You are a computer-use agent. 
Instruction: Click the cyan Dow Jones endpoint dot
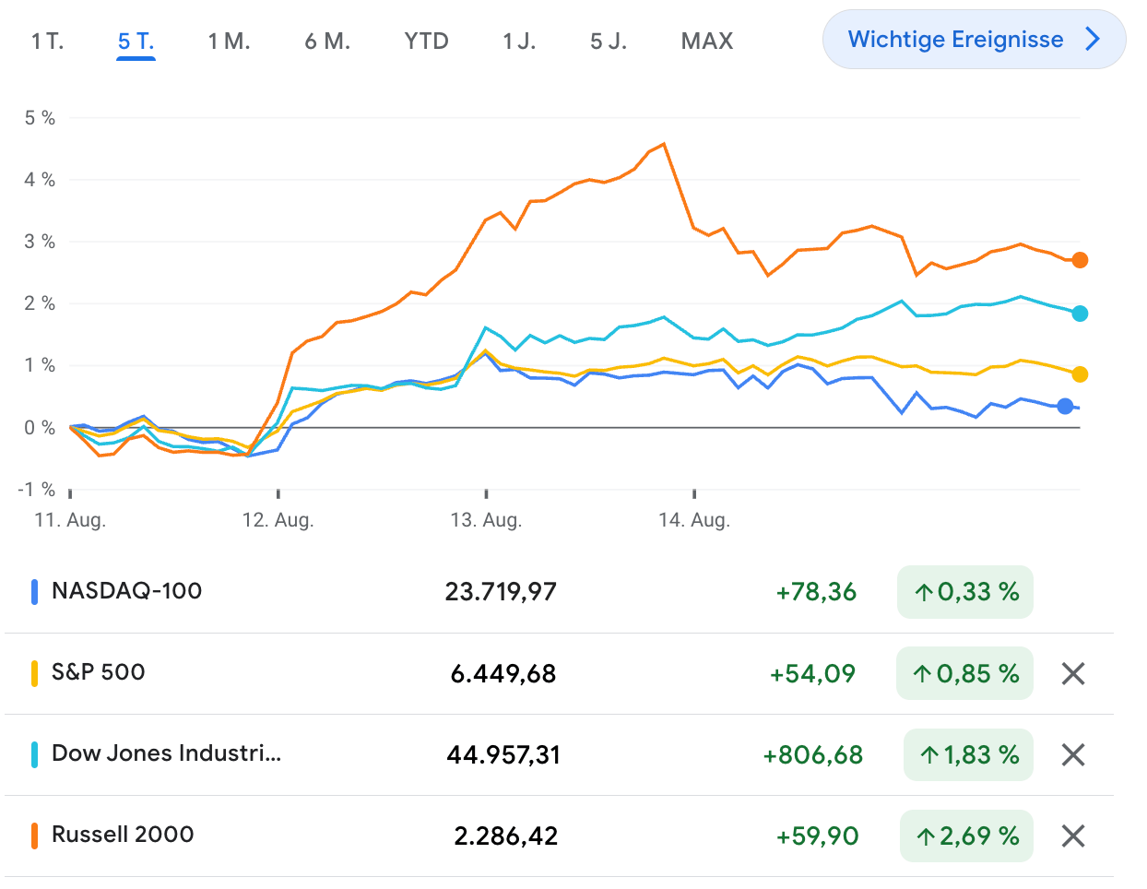[x=1080, y=314]
